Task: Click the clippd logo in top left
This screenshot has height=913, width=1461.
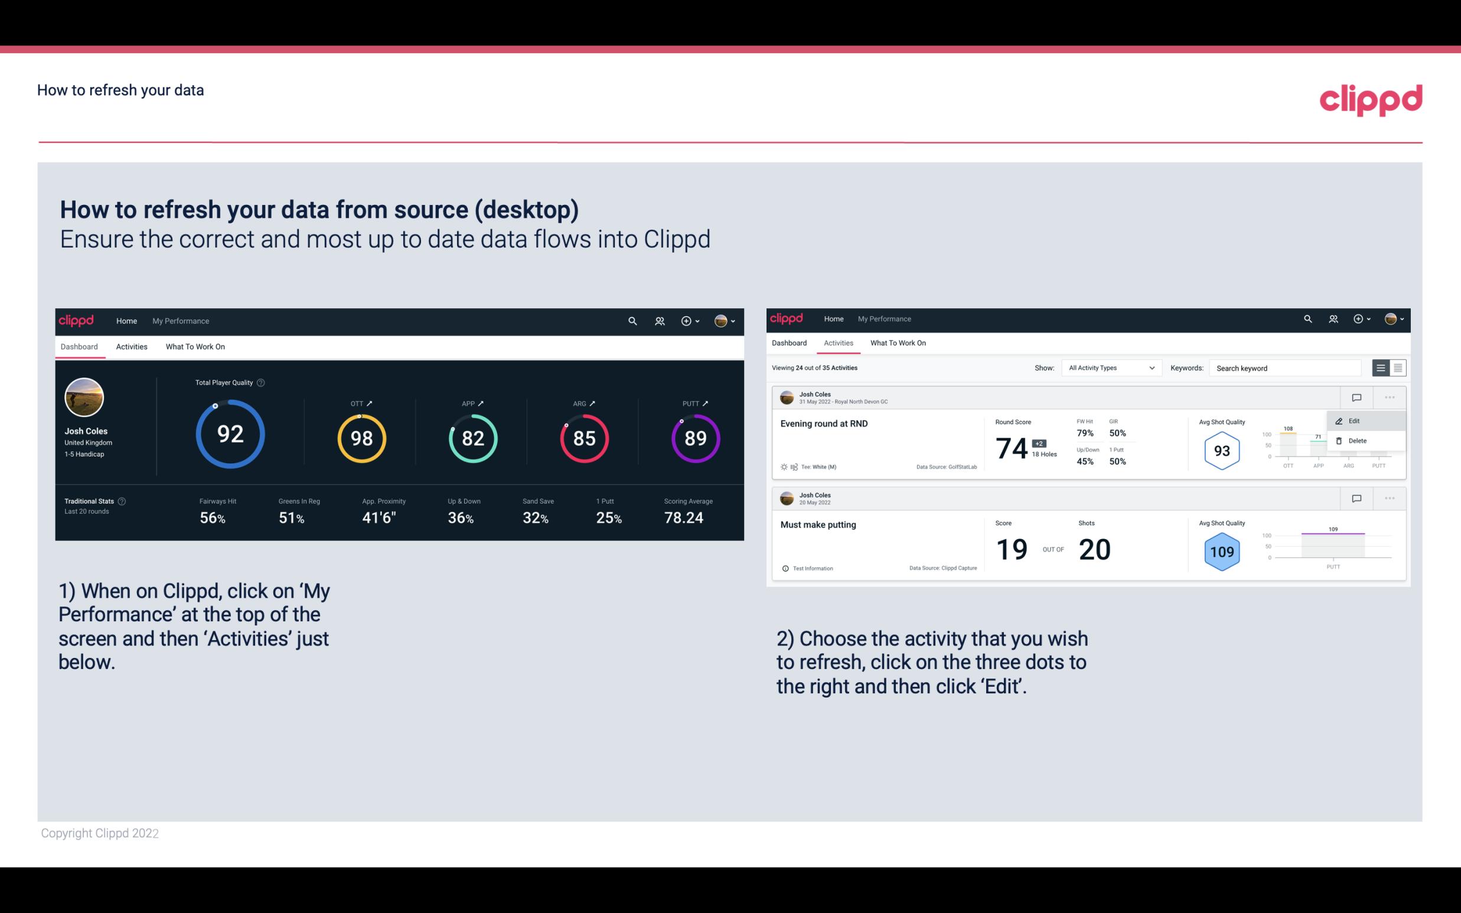Action: click(x=77, y=319)
